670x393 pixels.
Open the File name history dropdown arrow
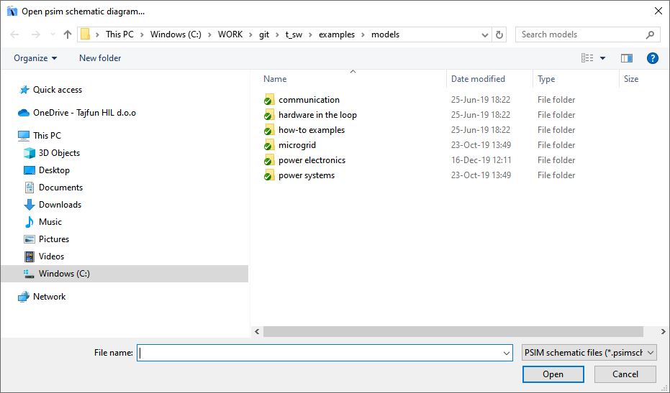coord(507,353)
